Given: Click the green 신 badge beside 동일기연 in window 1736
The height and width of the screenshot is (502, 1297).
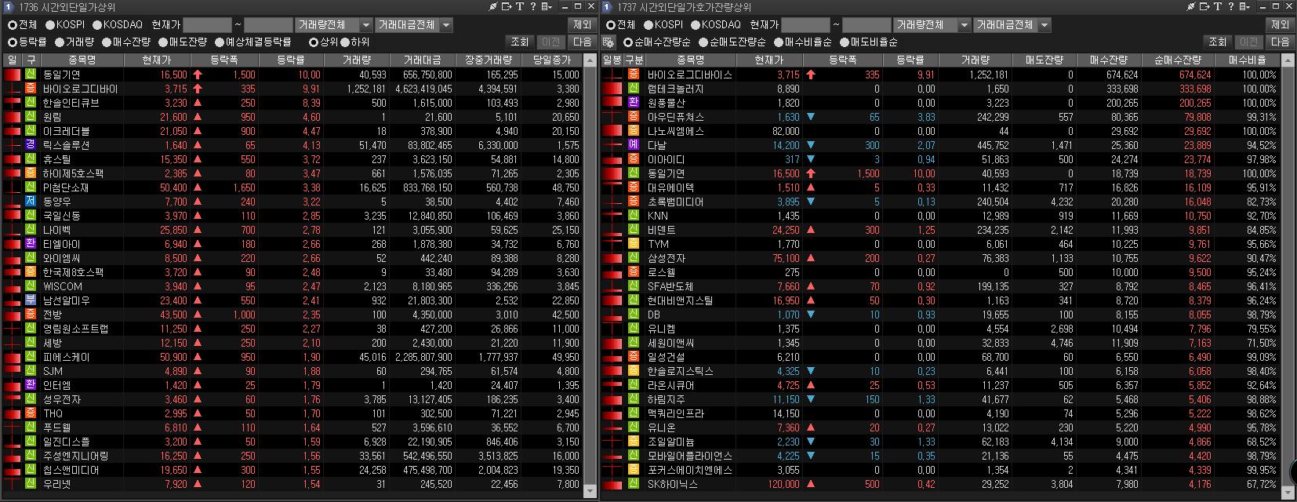Looking at the screenshot, I should pyautogui.click(x=31, y=74).
